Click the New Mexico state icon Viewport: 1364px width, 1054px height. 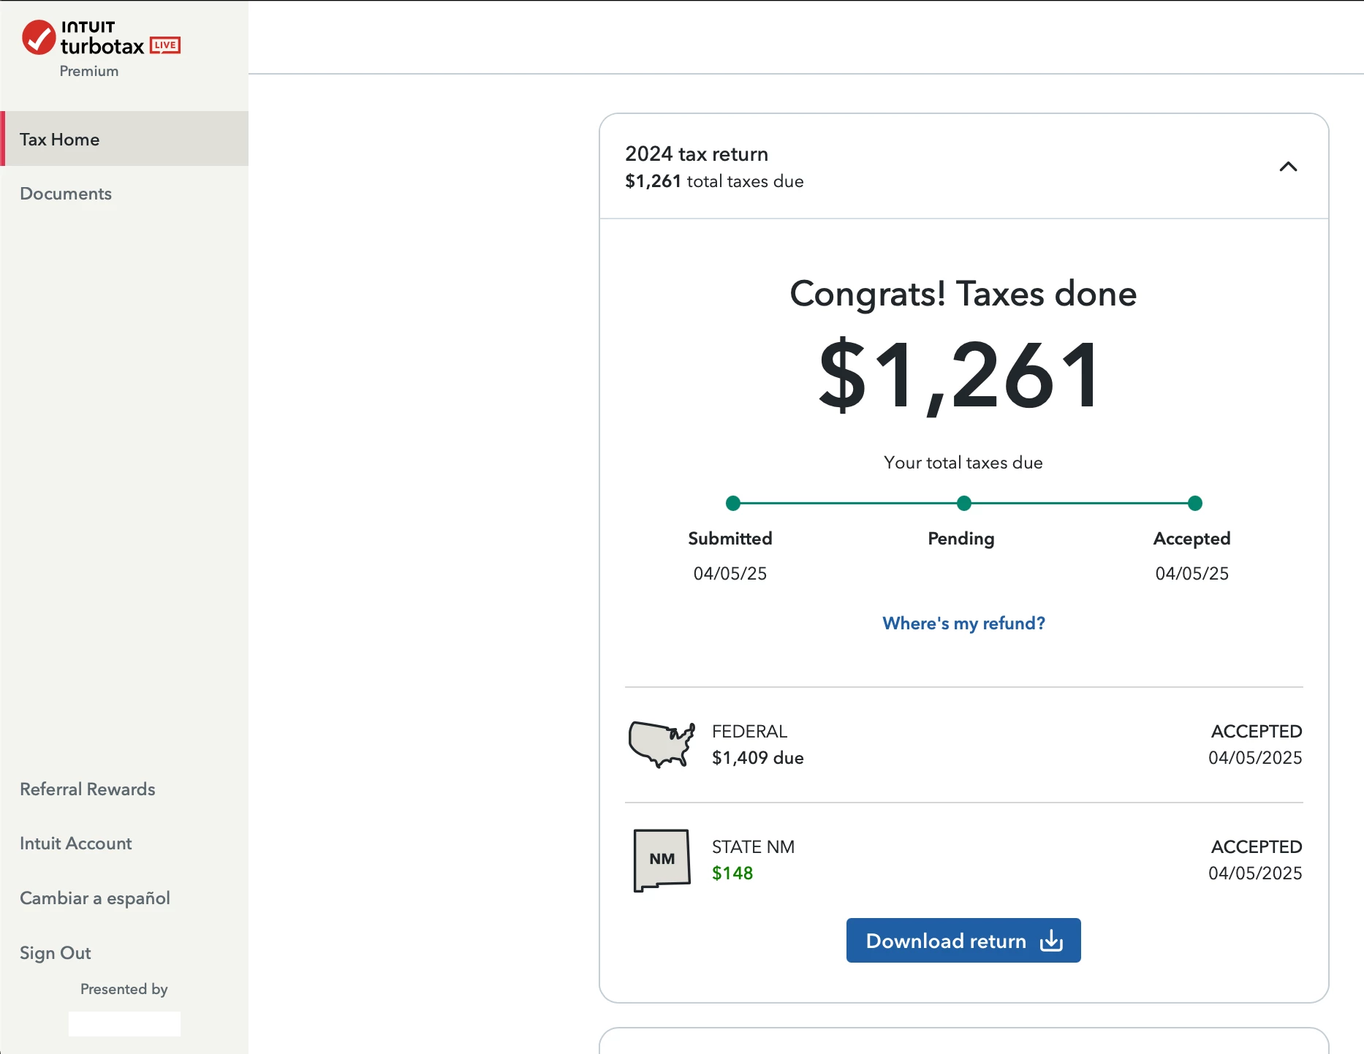[x=662, y=860]
